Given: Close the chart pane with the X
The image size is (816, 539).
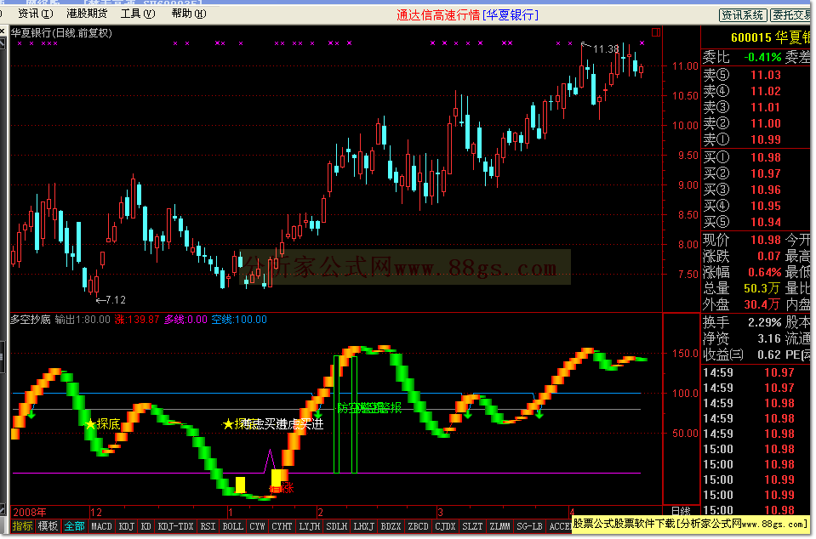Looking at the screenshot, I should tap(3, 31).
